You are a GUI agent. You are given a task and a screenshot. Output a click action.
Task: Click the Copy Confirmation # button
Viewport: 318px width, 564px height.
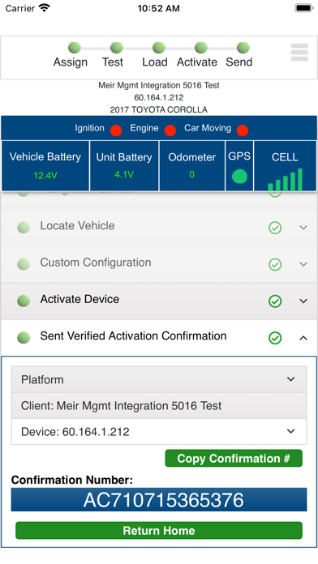pos(234,459)
